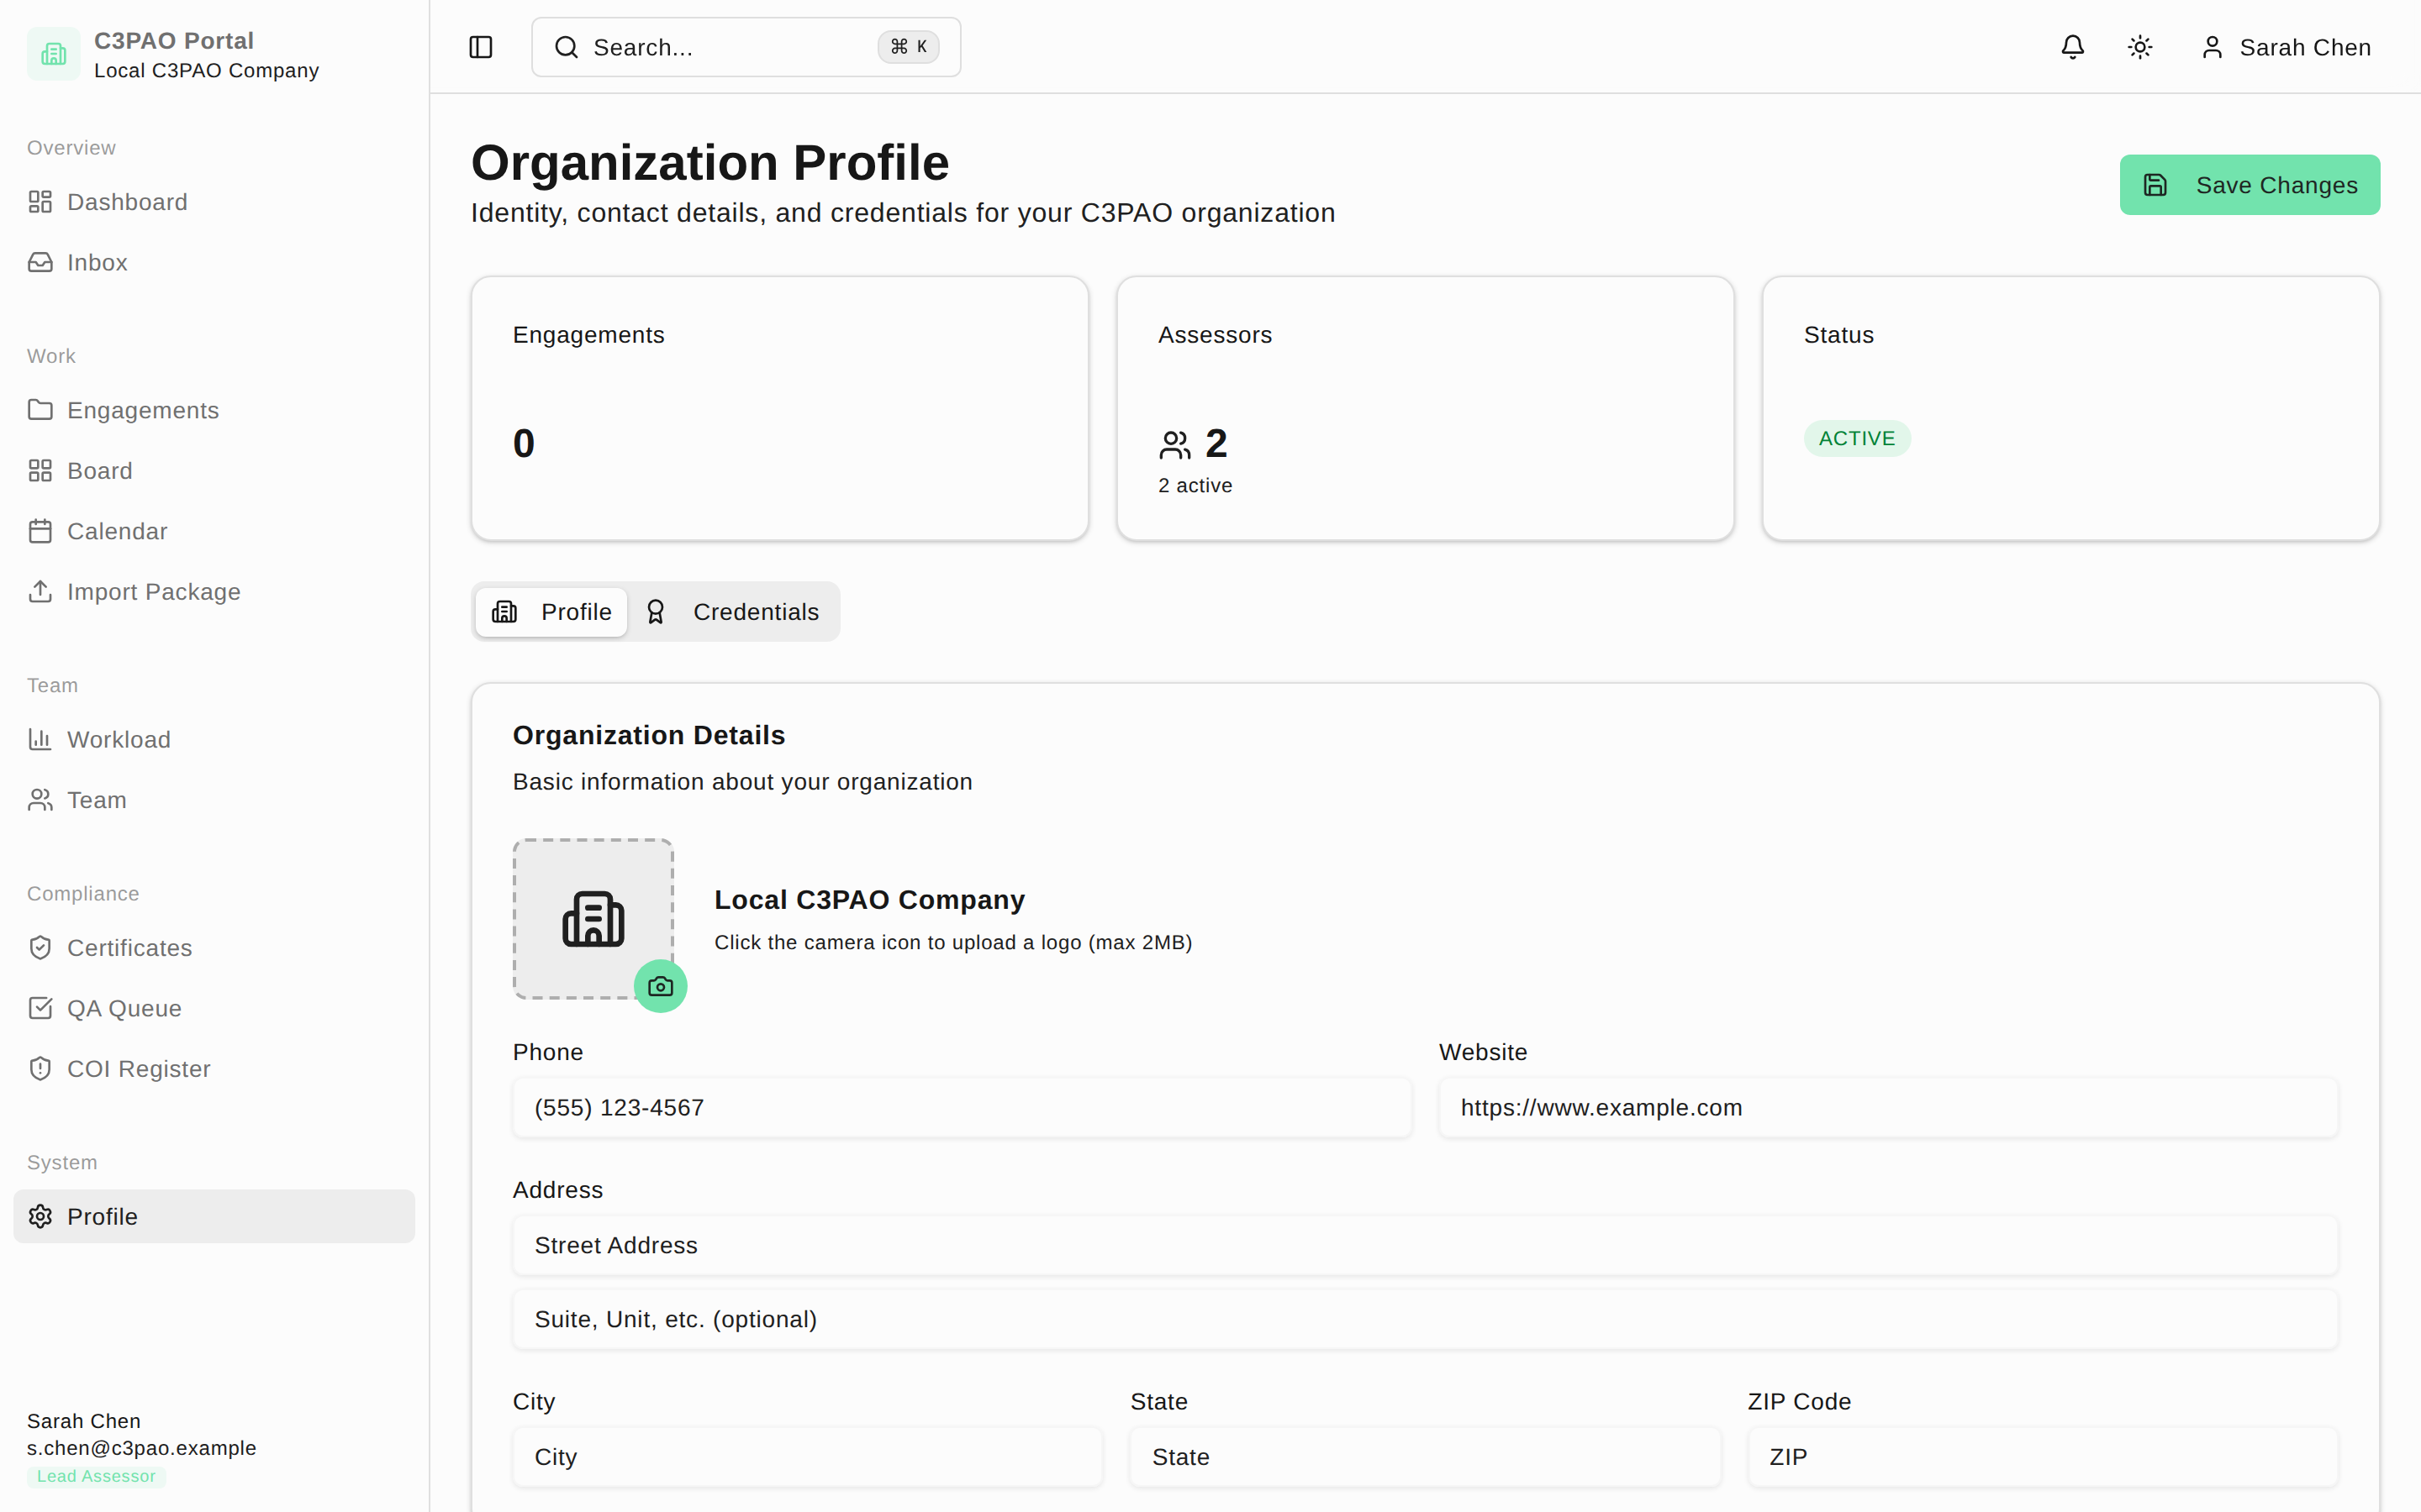
Task: Open Calendar from the sidebar
Action: pyautogui.click(x=214, y=531)
